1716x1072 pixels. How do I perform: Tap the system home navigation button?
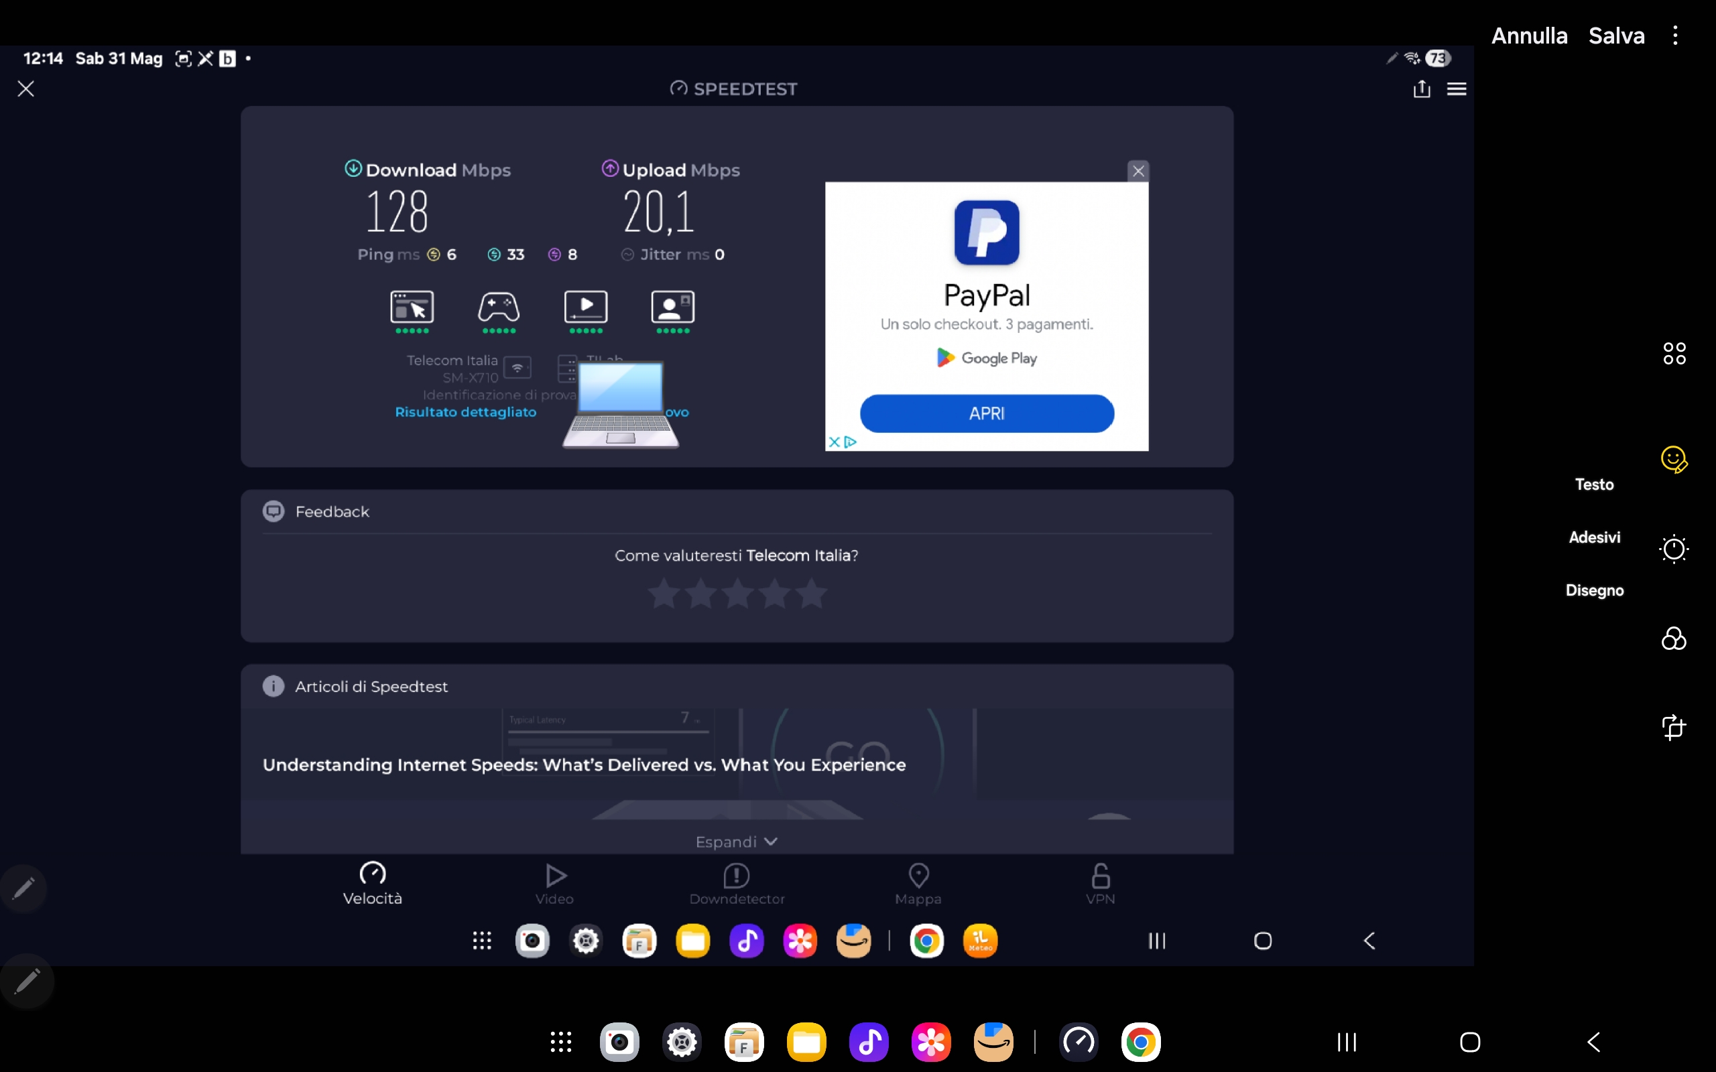[x=1470, y=1041]
